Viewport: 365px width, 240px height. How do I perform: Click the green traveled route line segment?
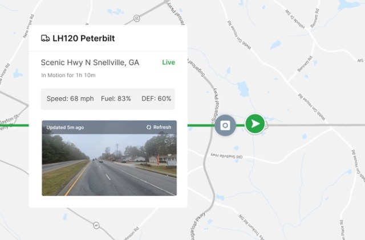[x=201, y=126]
